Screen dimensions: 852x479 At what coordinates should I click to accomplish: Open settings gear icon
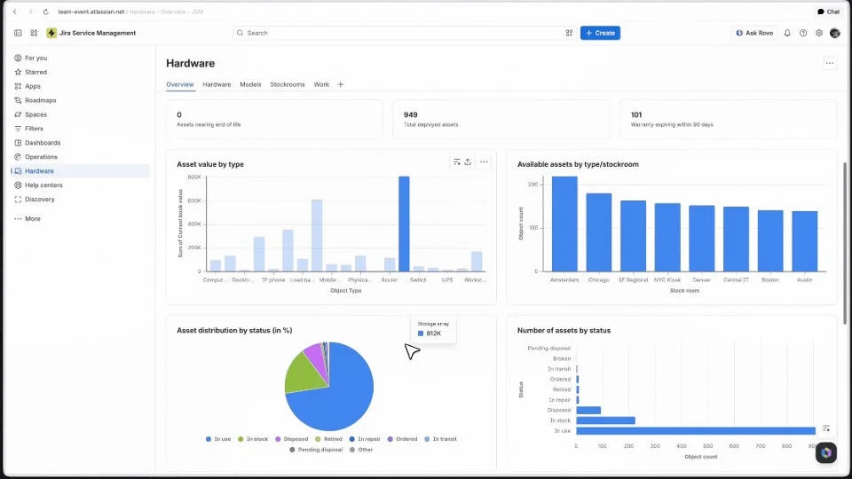(819, 33)
